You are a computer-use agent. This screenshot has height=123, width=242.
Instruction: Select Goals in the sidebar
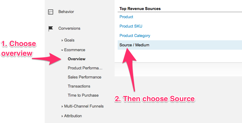coord(69,40)
